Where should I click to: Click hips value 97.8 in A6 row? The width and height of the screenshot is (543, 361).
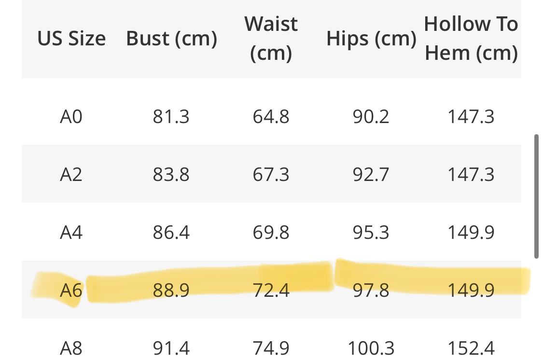coord(371,290)
